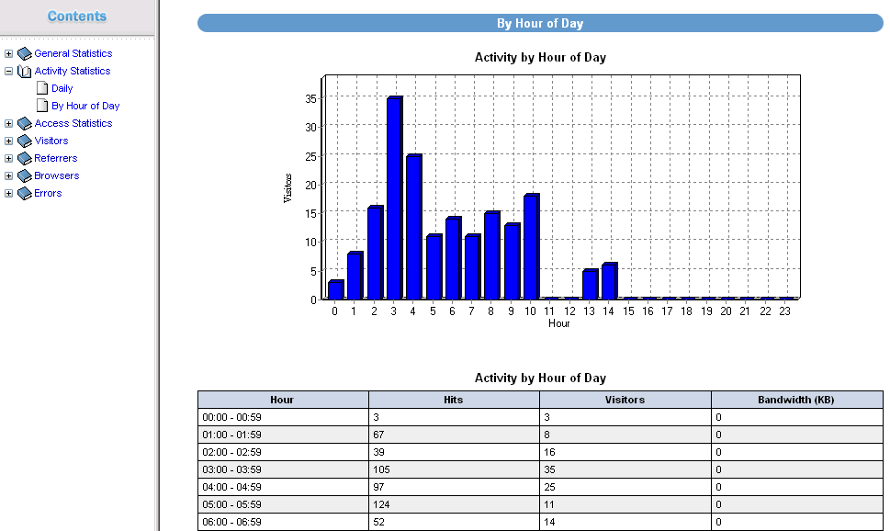Viewport: 890px width, 531px height.
Task: Click the Hour column header
Action: [x=283, y=400]
